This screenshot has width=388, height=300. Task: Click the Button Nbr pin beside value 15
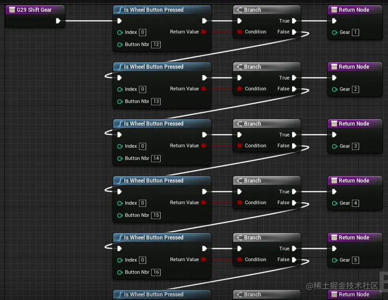tap(120, 216)
